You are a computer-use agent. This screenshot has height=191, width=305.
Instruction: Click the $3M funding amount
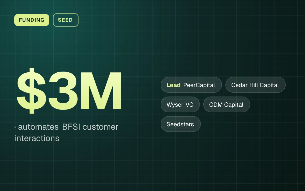pyautogui.click(x=69, y=91)
